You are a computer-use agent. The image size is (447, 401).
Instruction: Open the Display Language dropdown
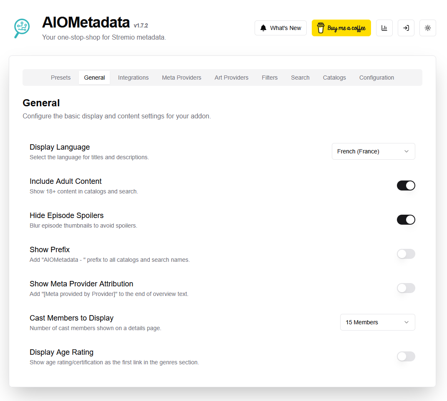(x=373, y=151)
